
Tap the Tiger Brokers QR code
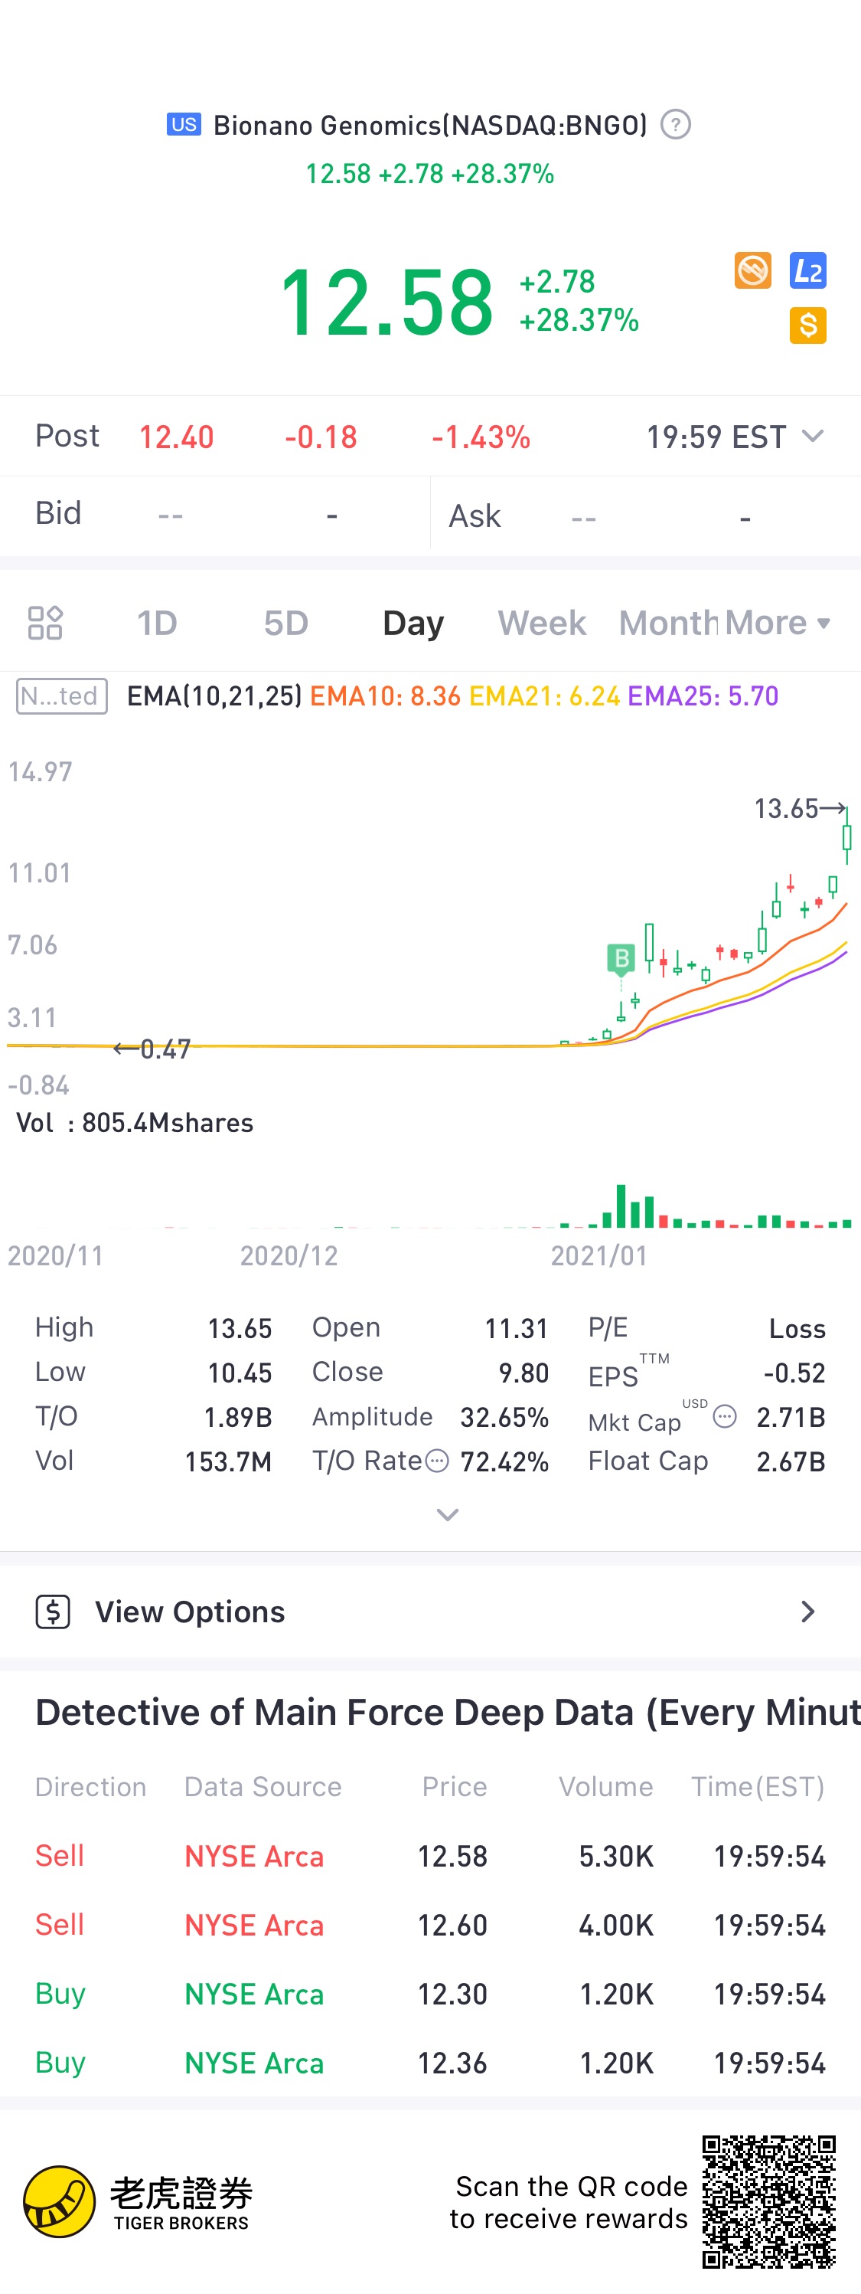[768, 2201]
